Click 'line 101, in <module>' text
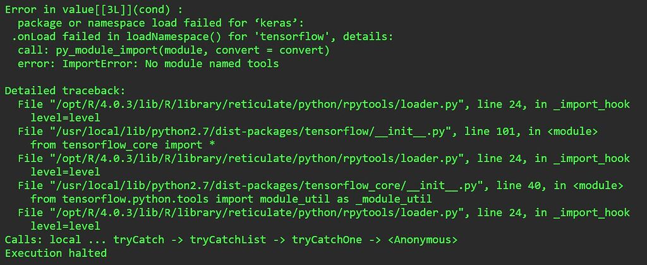 (x=531, y=132)
